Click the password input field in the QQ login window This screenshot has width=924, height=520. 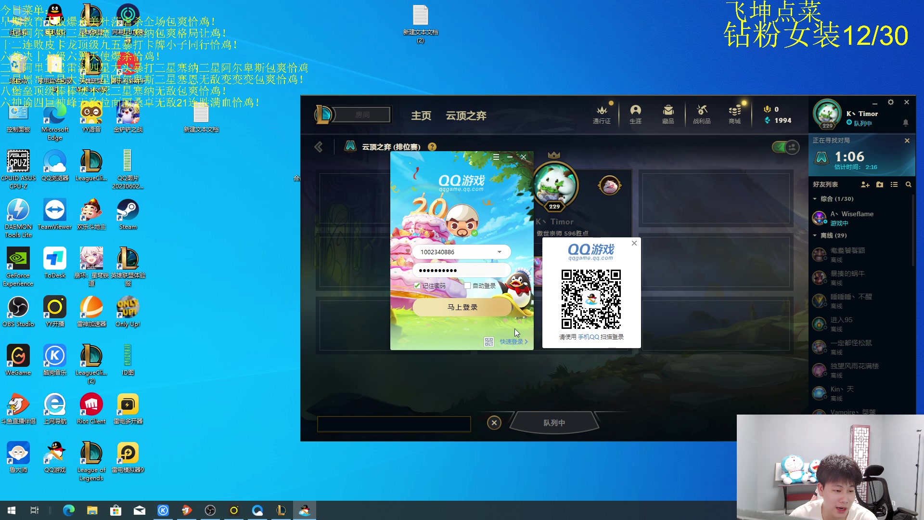[461, 270]
